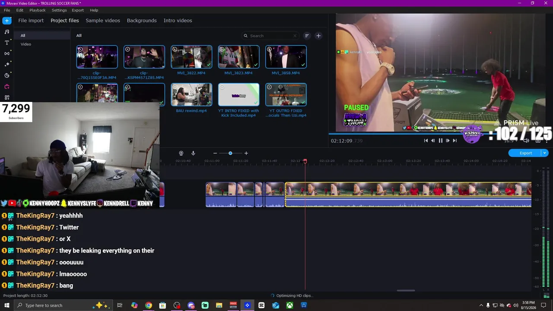Click the preview volume speaker icon
Image resolution: width=553 pixels, height=311 pixels.
[x=526, y=140]
